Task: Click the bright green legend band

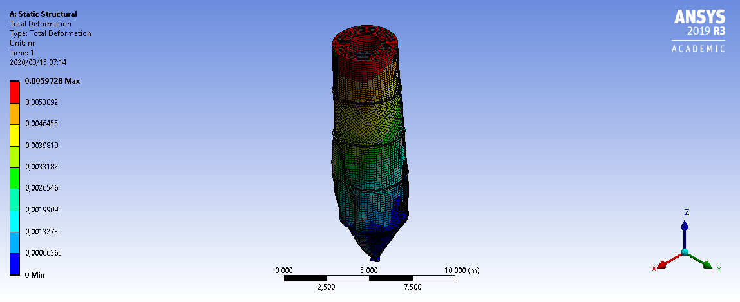Action: pos(15,178)
